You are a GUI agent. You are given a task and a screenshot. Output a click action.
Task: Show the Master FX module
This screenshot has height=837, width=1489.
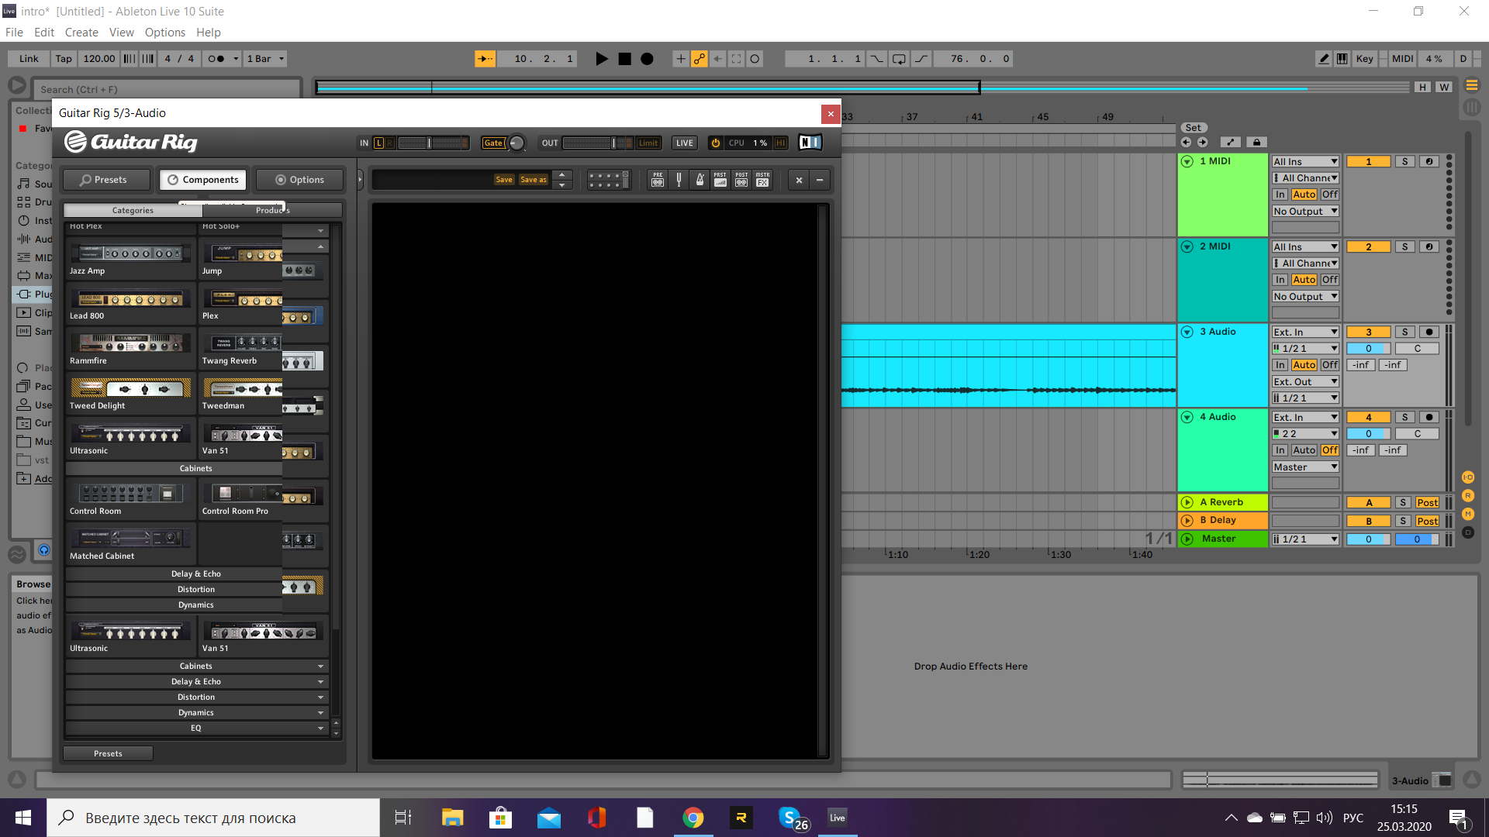763,180
